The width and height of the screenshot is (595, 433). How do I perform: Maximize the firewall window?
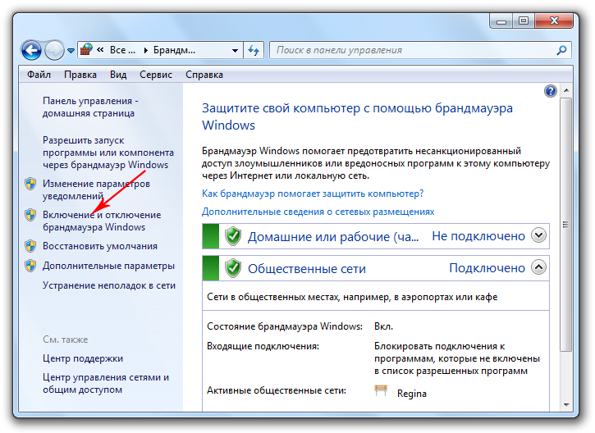coord(524,21)
